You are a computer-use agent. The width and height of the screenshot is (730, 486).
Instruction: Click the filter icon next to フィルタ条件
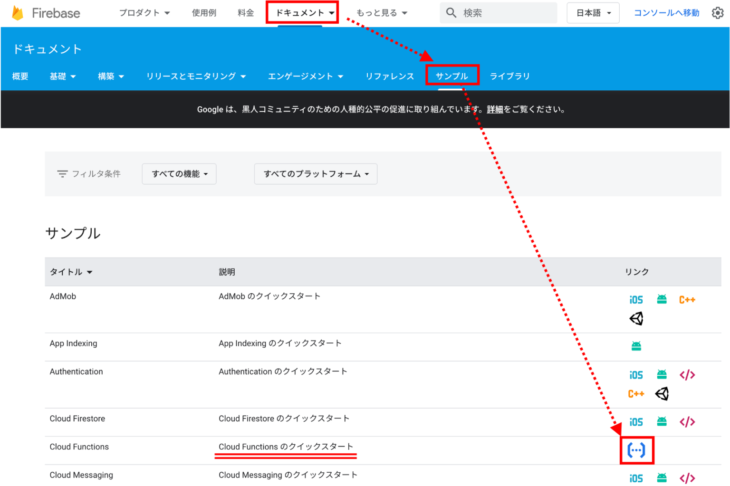coord(62,173)
